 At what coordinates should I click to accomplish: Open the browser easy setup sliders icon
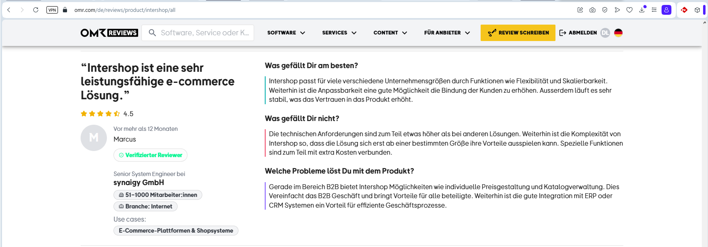point(654,10)
